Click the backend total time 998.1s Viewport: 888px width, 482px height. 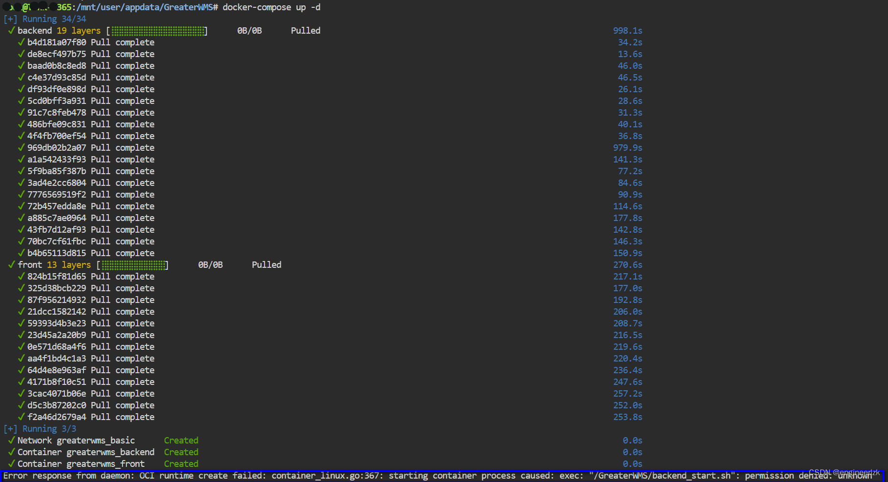click(628, 31)
